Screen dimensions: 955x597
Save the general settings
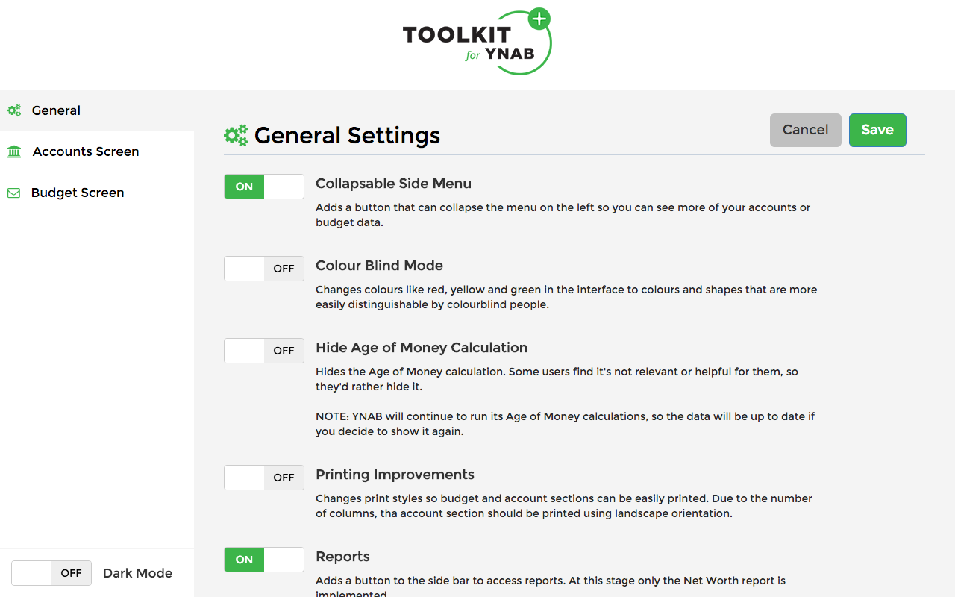(877, 130)
